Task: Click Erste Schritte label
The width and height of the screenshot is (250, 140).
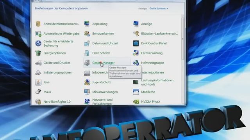Action: 101,53
